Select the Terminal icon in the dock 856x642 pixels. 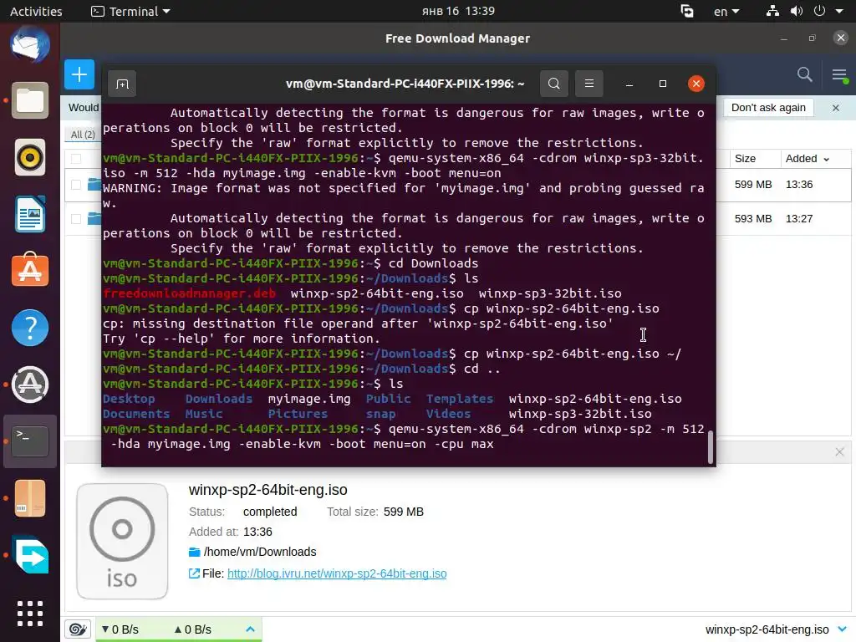point(30,441)
